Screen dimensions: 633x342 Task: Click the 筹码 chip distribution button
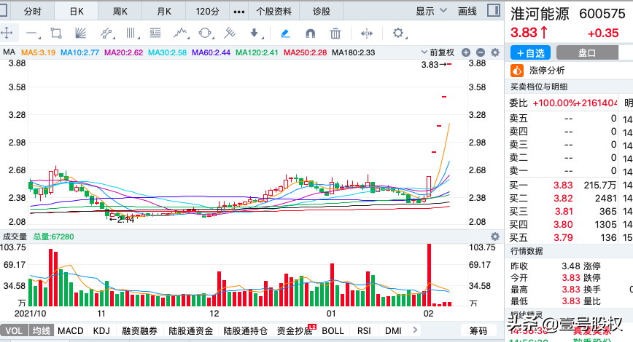tap(478, 330)
